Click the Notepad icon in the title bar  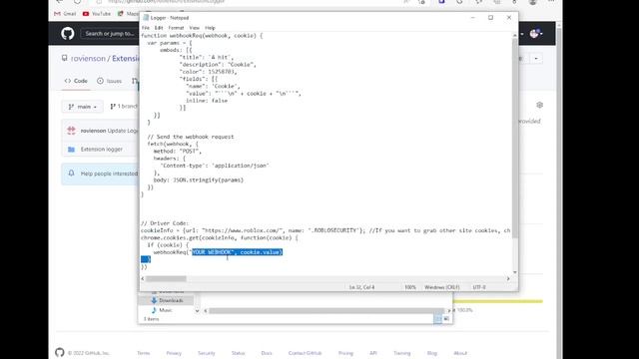[x=146, y=18]
